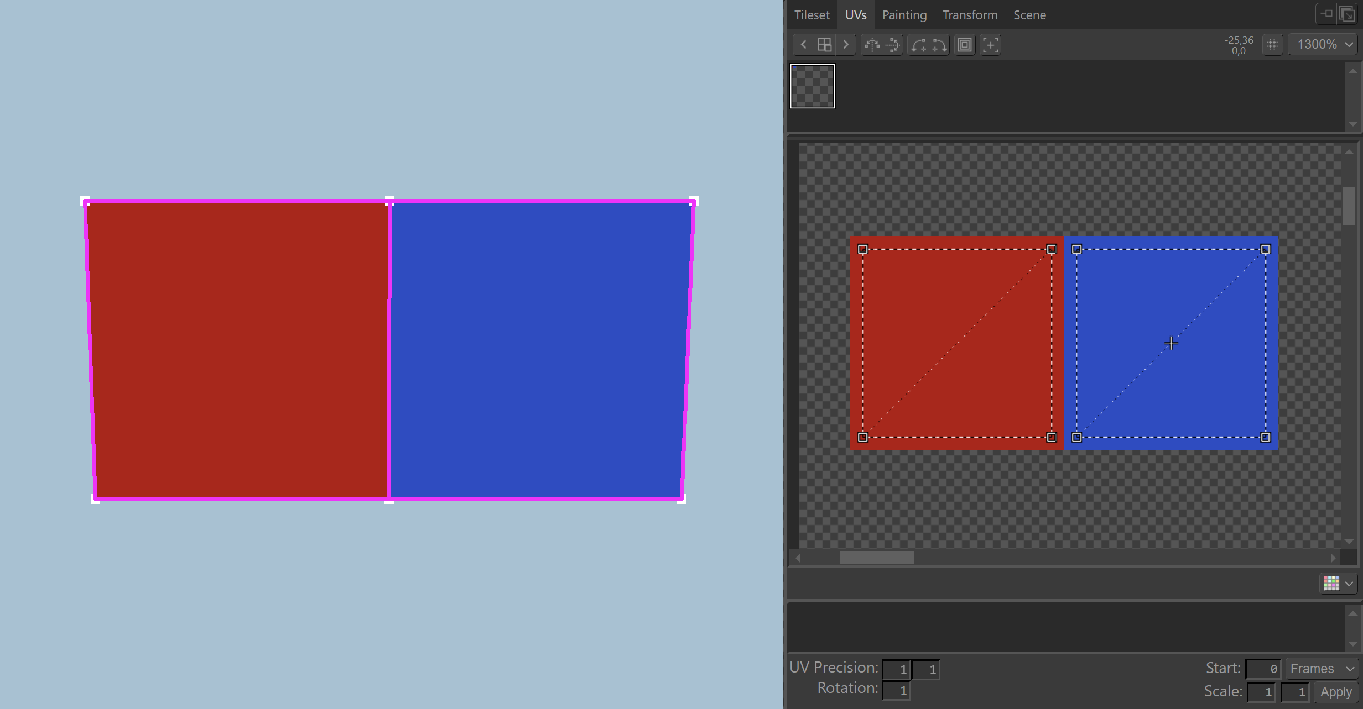
Task: Click the bottom-right UV handle of blue tile
Action: pos(1265,438)
